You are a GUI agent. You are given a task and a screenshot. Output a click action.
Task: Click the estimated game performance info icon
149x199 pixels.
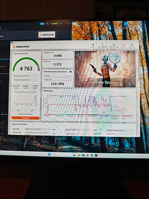point(71,72)
